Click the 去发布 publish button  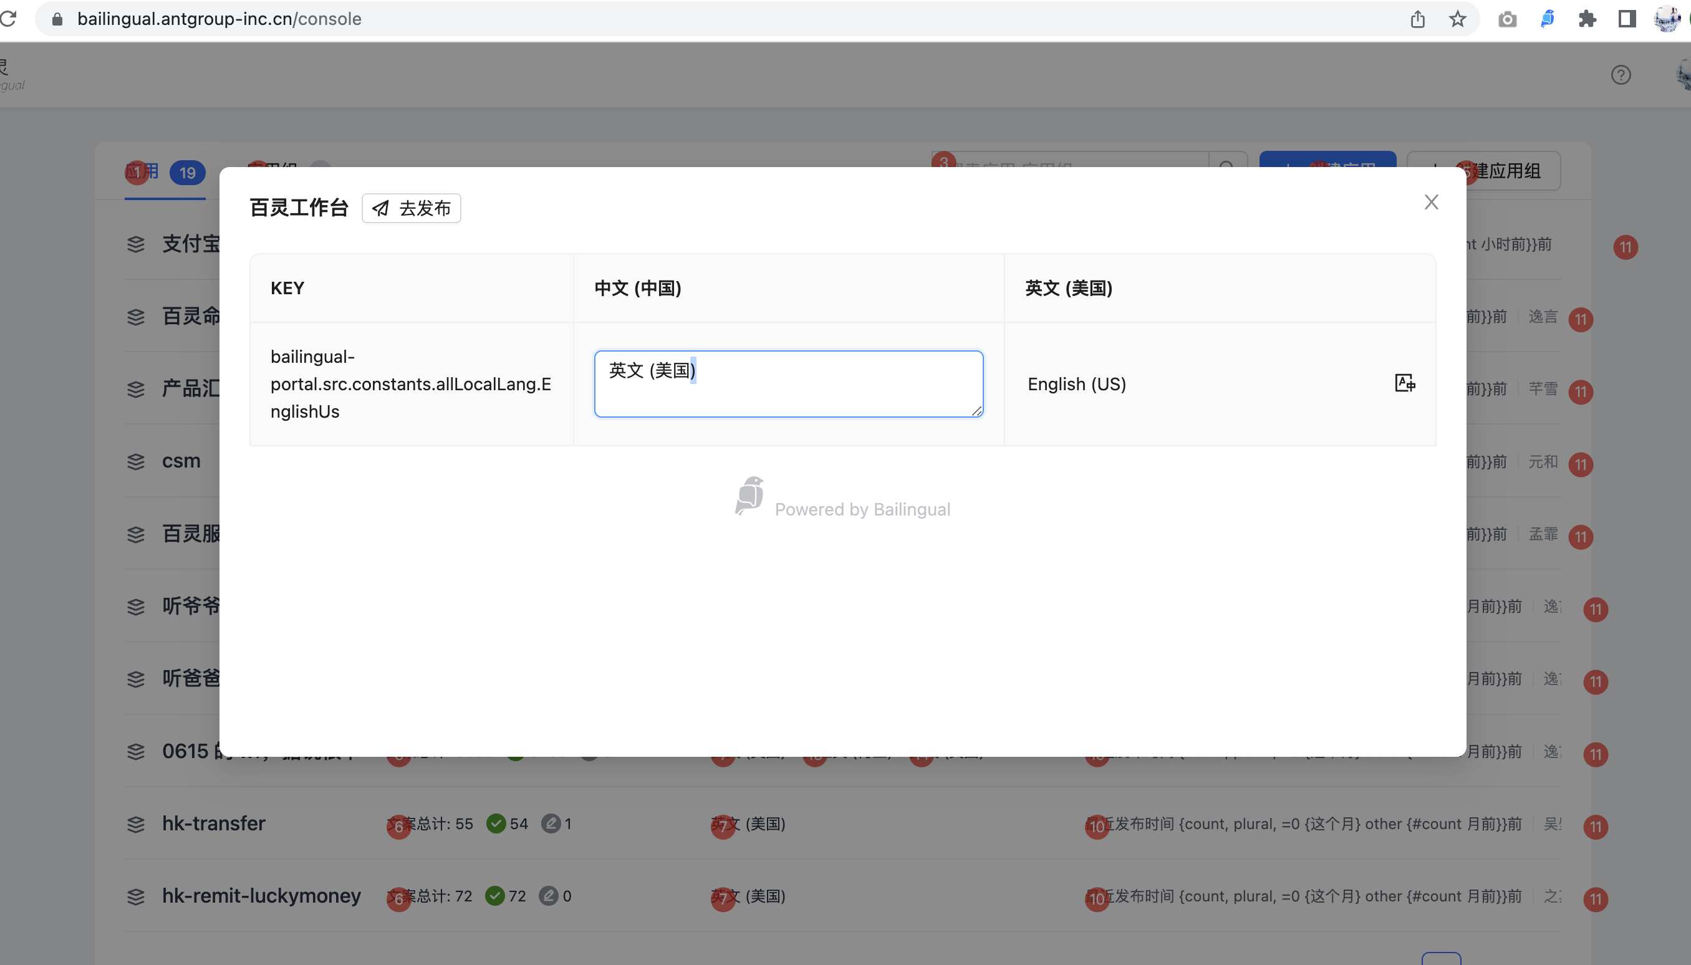(x=411, y=208)
